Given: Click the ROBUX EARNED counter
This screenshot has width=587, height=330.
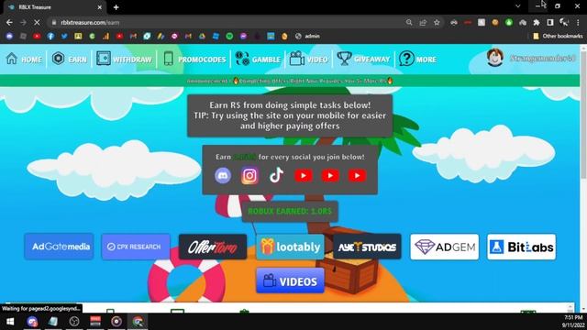Looking at the screenshot, I should [x=290, y=211].
